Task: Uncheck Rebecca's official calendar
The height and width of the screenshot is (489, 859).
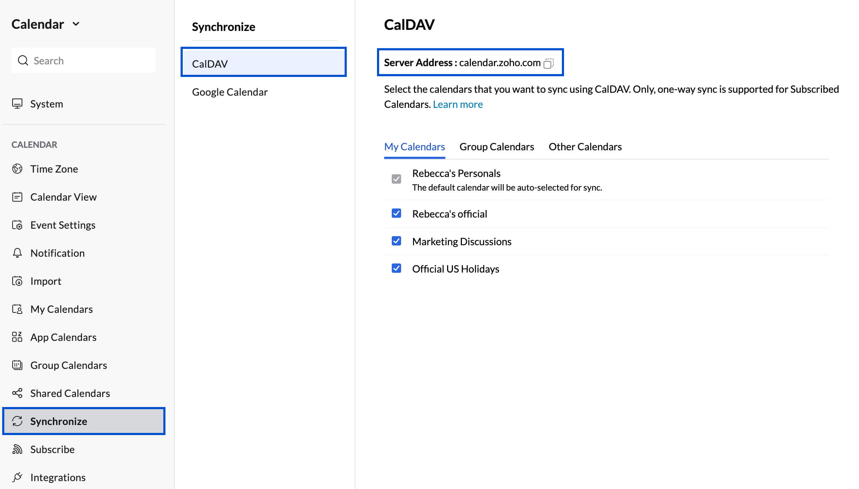Action: tap(396, 213)
